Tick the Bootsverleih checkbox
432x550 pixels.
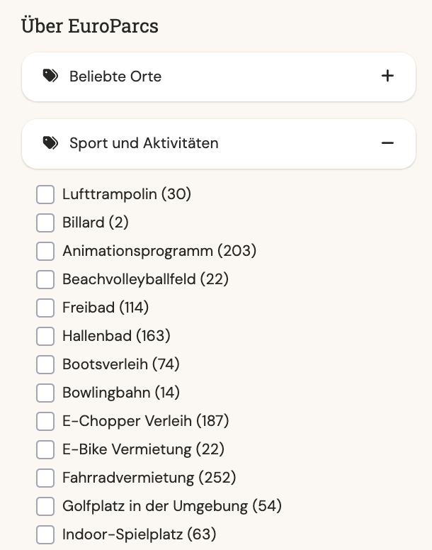coord(45,364)
